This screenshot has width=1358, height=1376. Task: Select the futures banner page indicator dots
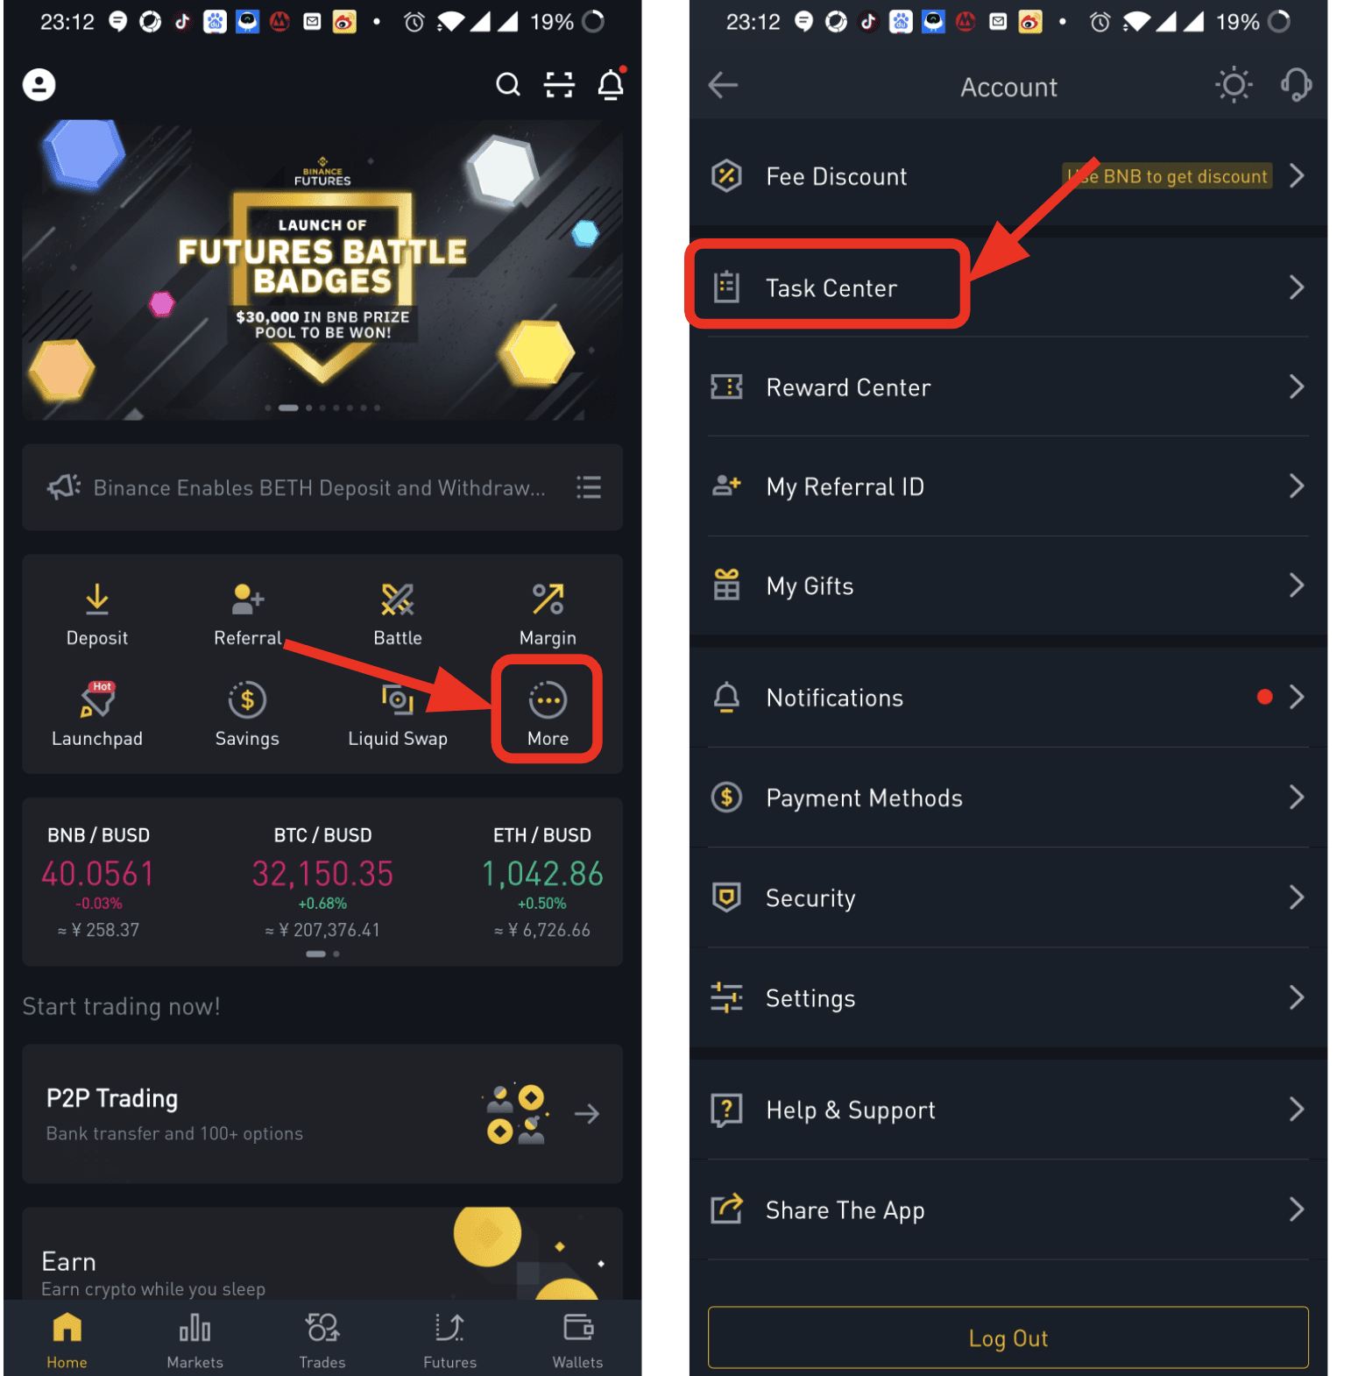[322, 408]
